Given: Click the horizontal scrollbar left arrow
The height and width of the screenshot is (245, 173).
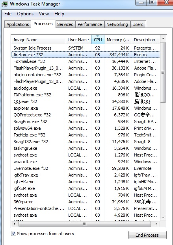Looking at the screenshot, I should [15, 224].
